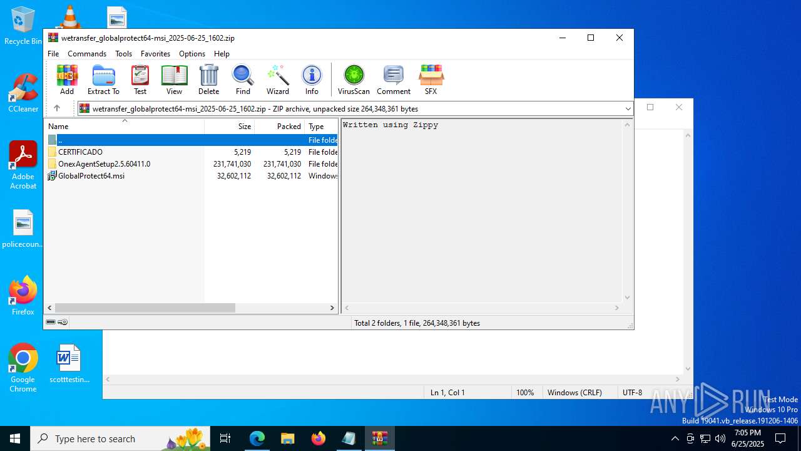The width and height of the screenshot is (801, 451).
Task: Click the Add toolbar icon in WinRAR
Action: point(67,80)
